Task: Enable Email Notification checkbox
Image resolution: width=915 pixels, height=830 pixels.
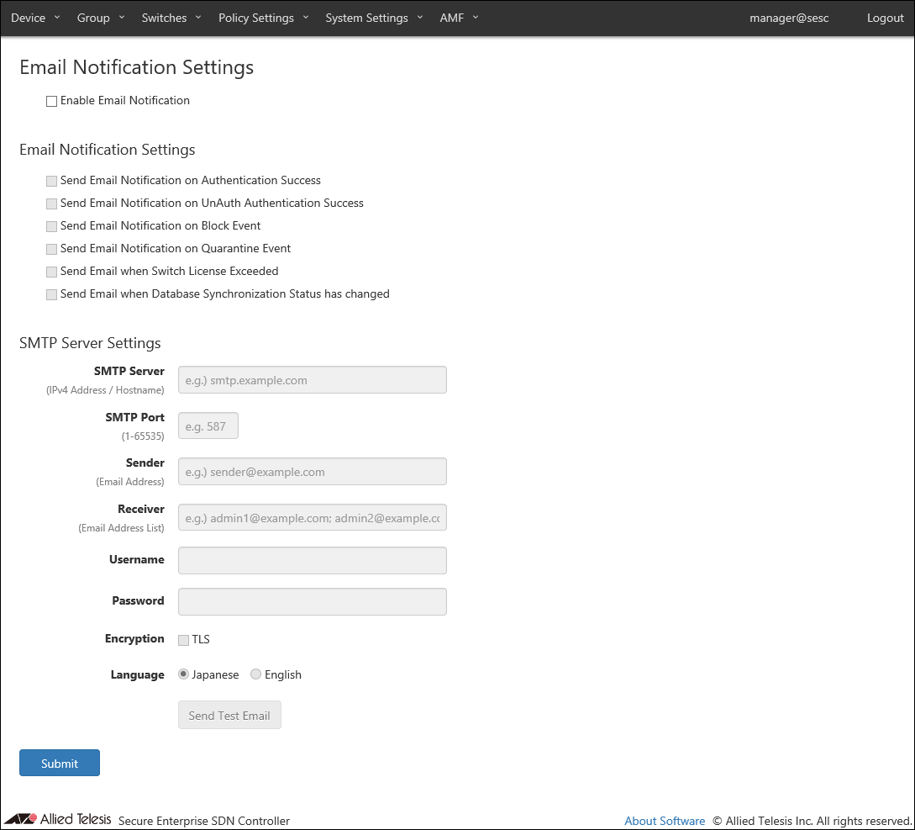Action: (x=52, y=101)
